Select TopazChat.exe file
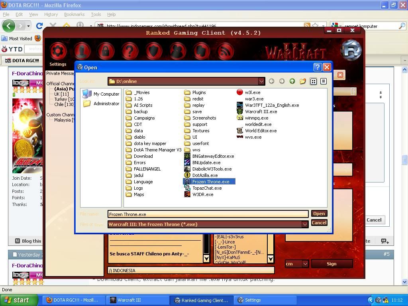Image resolution: width=408 pixels, height=306 pixels. 203,188
